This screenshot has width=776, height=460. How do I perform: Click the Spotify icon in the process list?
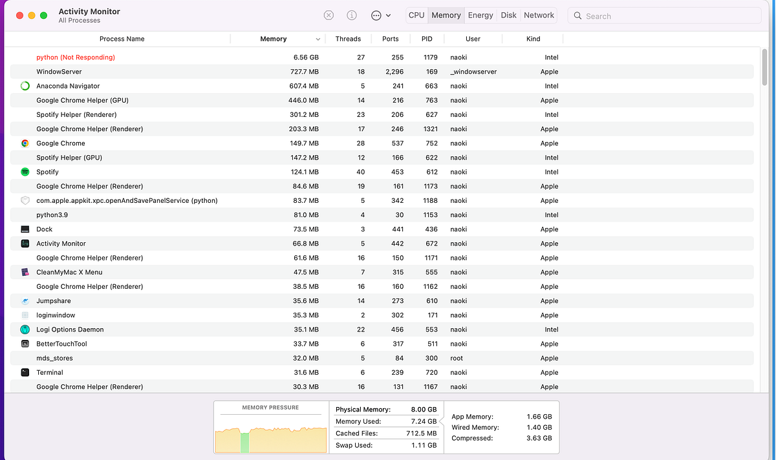pyautogui.click(x=25, y=171)
